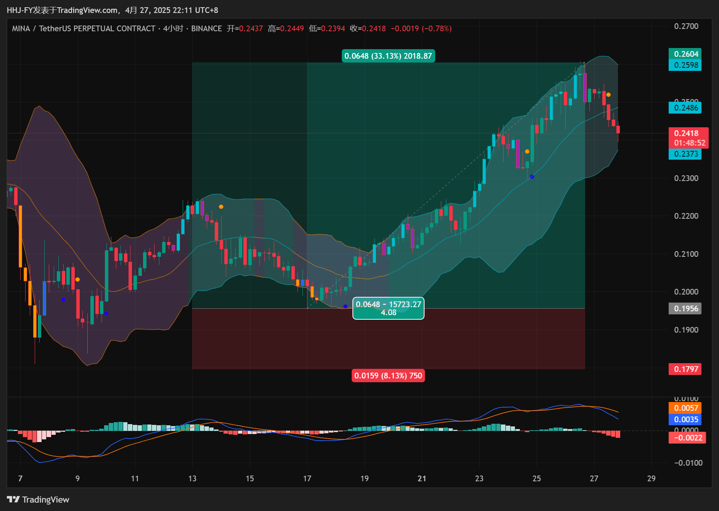Click the 0.2598 cyan price tag
The image size is (719, 511).
pyautogui.click(x=685, y=65)
